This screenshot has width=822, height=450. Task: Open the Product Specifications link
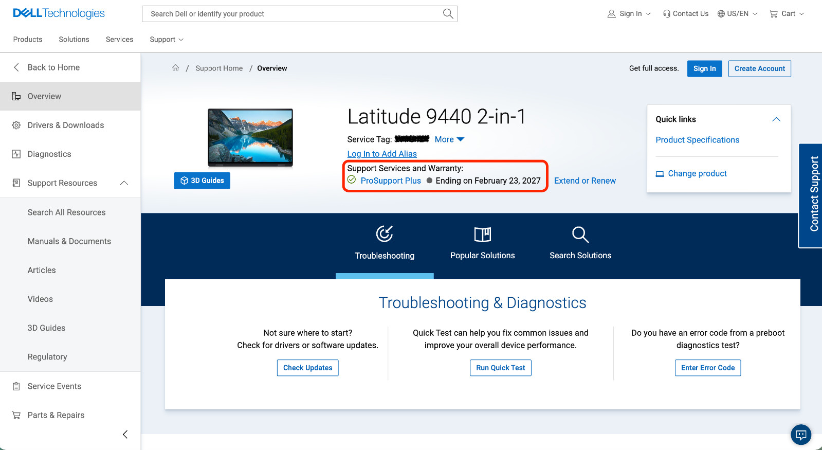698,140
